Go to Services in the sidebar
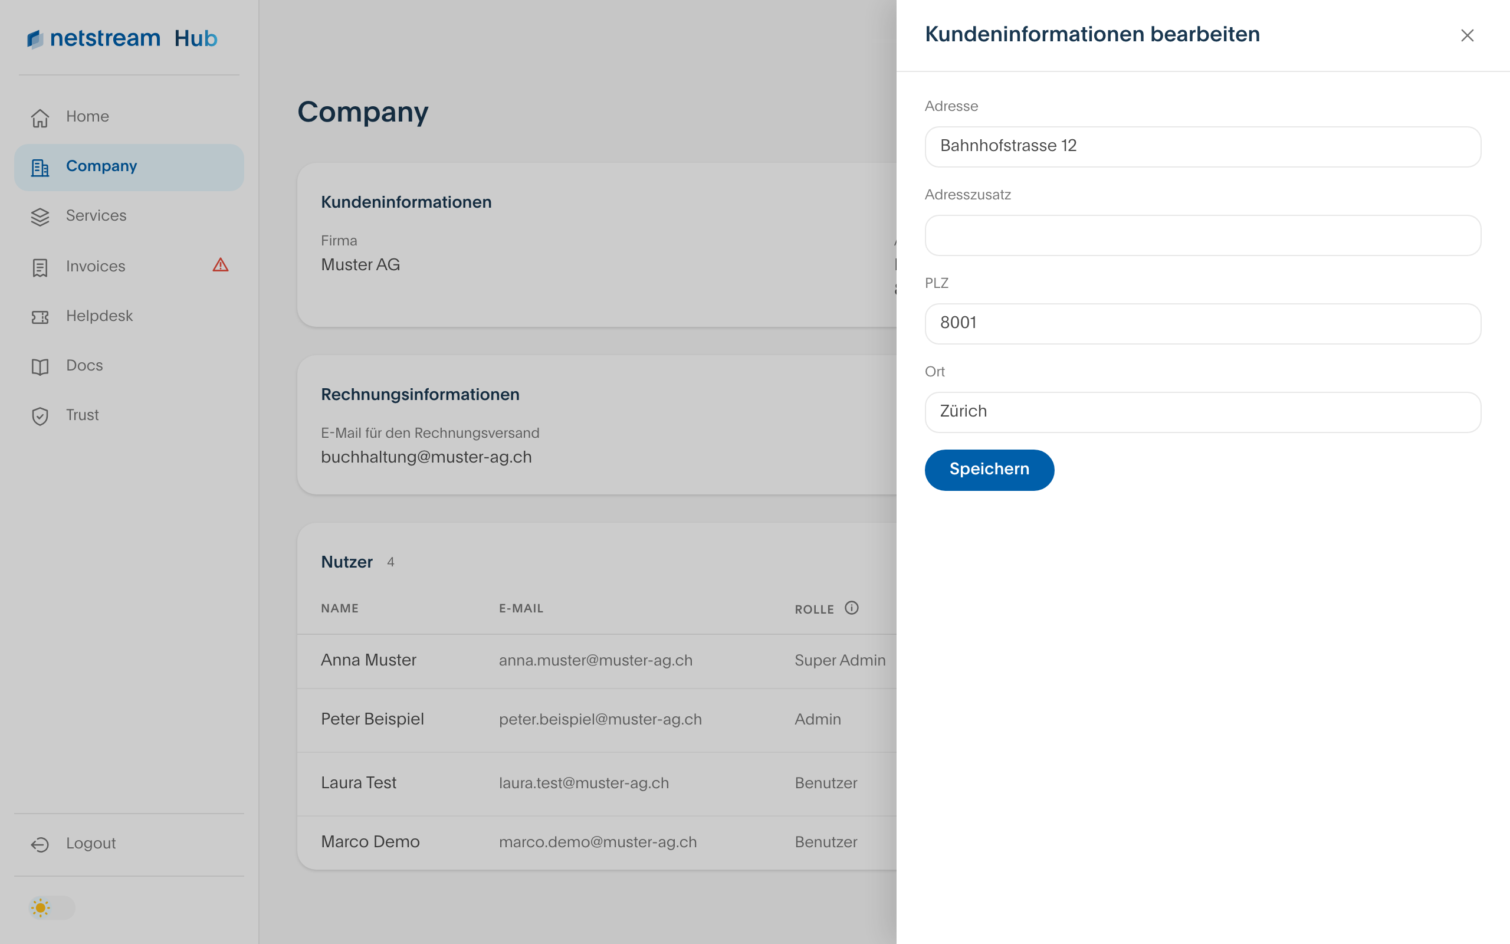Screen dimensions: 1510x944 pyautogui.click(x=129, y=216)
